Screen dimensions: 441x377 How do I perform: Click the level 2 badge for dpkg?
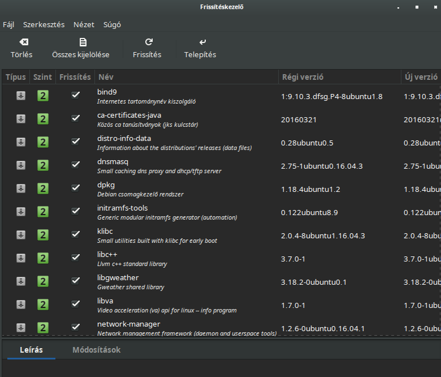(x=43, y=188)
